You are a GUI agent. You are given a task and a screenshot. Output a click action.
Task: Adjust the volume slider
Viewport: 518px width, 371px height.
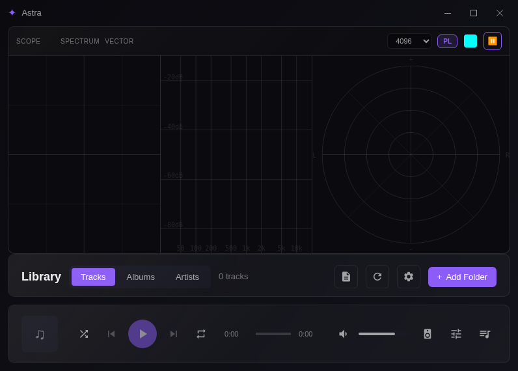point(384,334)
